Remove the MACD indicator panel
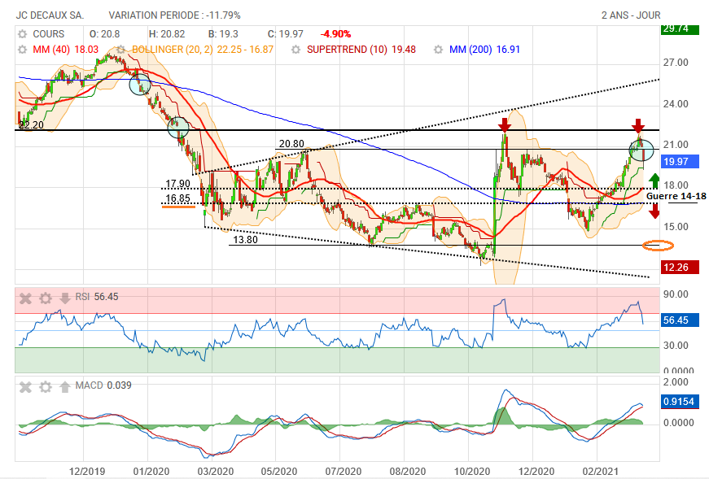Viewport: 709px width, 479px height. 25,385
